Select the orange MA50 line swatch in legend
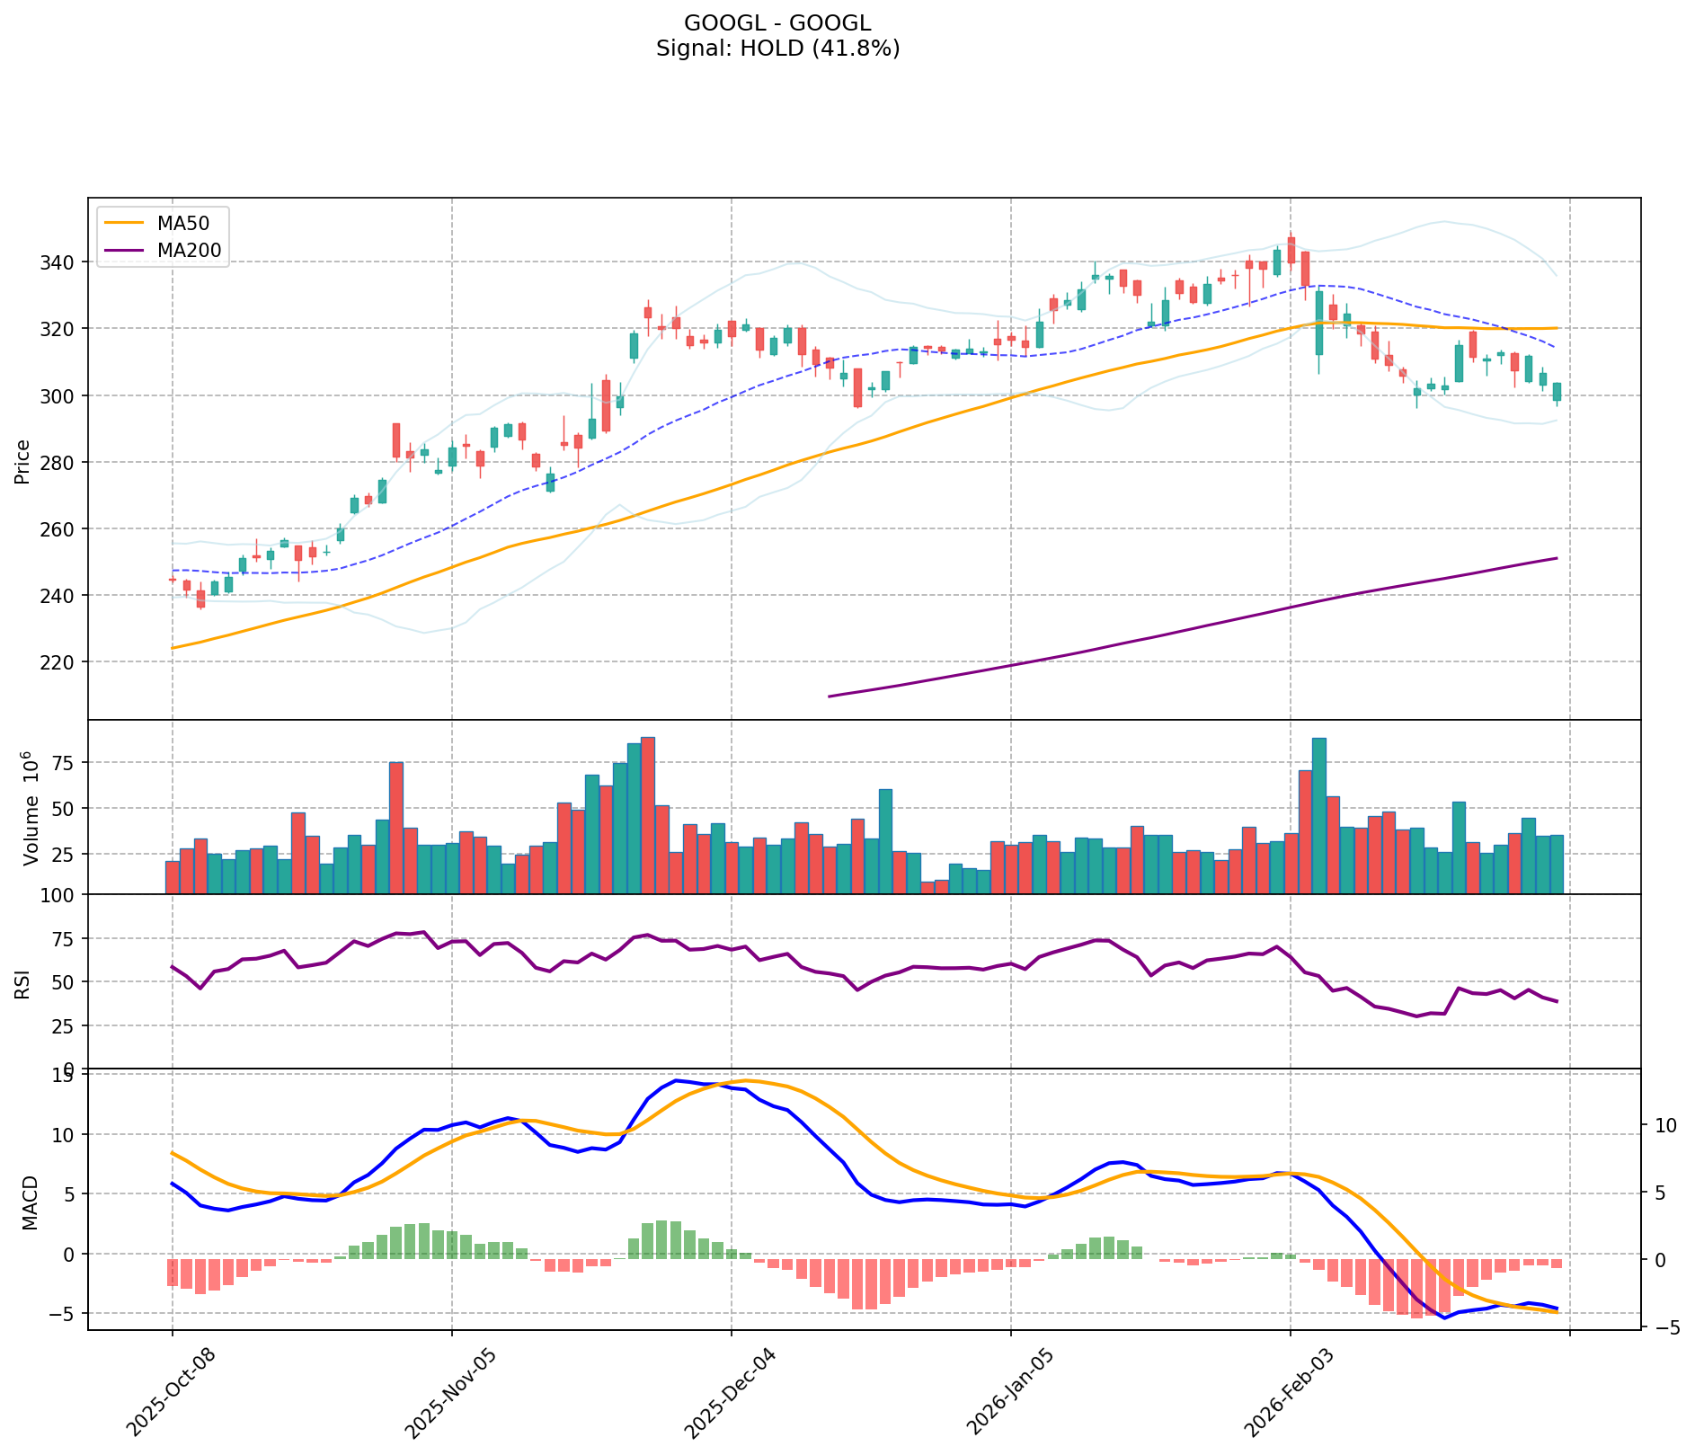1695x1455 pixels. click(x=124, y=224)
